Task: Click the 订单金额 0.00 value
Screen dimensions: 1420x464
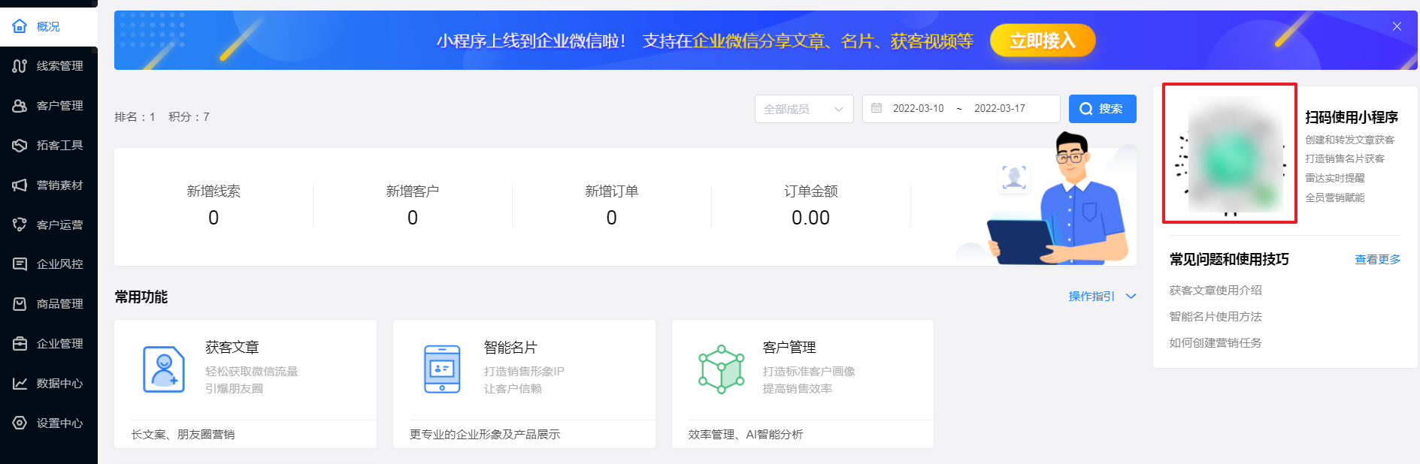Action: (x=810, y=218)
